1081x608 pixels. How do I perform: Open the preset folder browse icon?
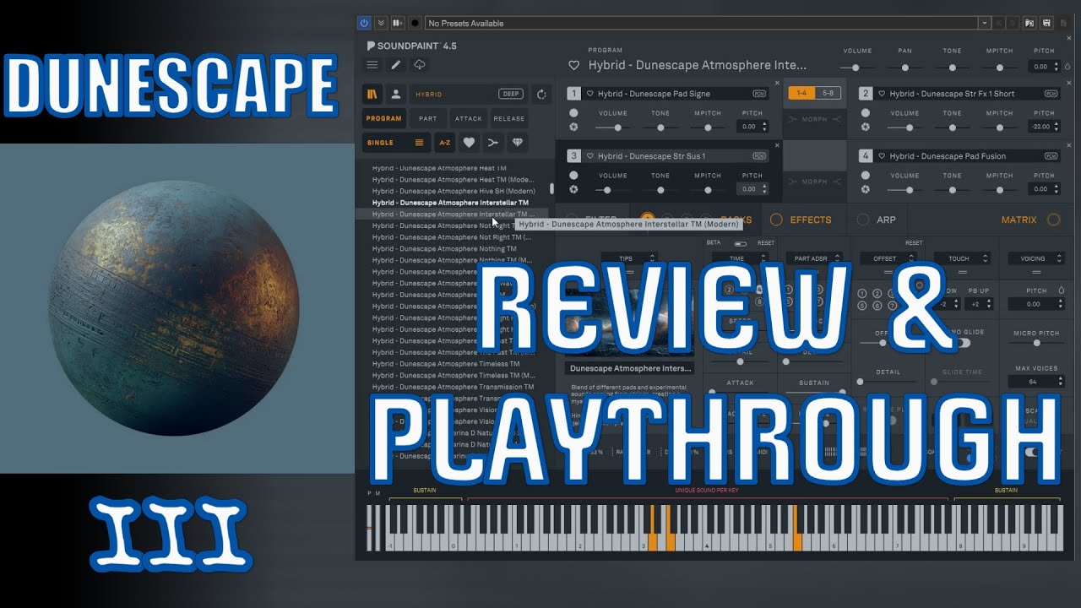coord(1029,23)
